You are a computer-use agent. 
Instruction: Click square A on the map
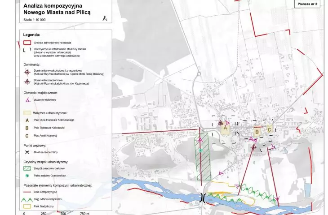[226, 128]
